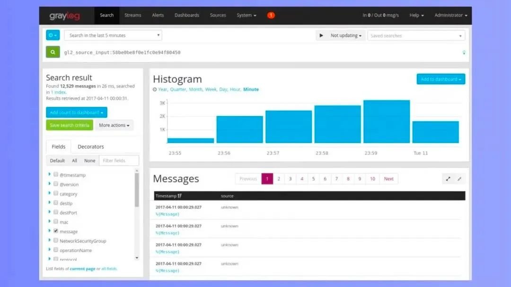Go to page 2 of messages
Screen dimensions: 511x287
tap(279, 179)
